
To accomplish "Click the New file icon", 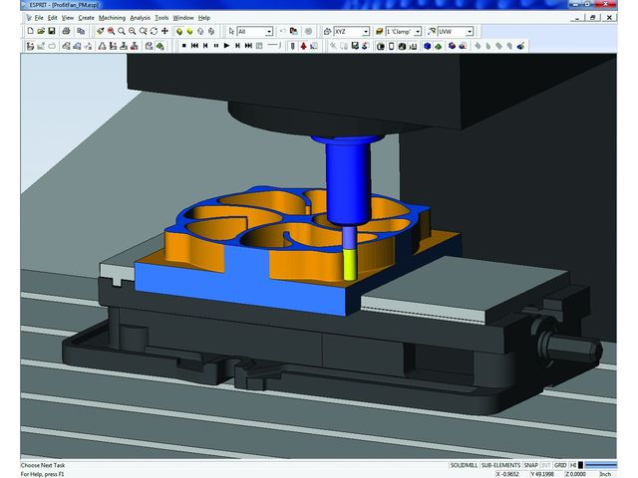I will [32, 32].
